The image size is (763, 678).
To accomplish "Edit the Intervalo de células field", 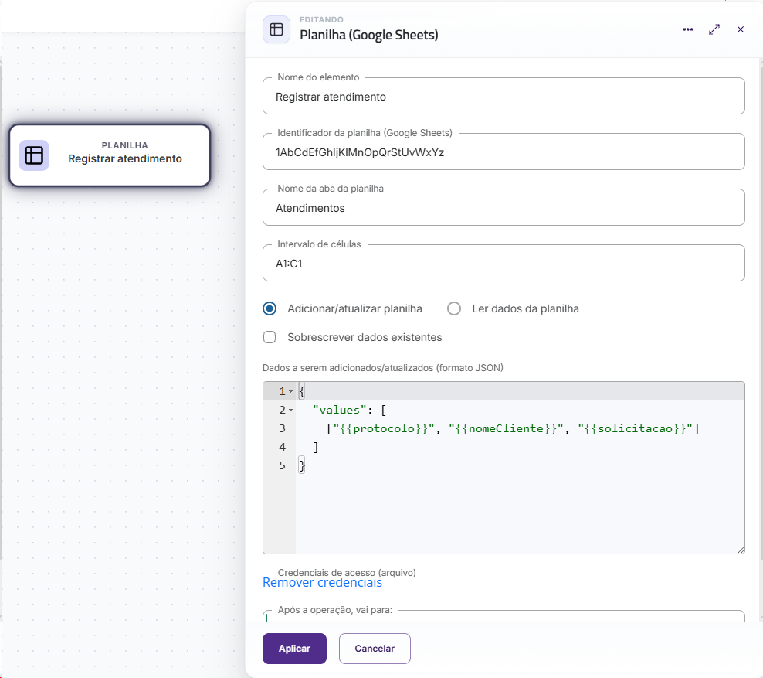I will tap(504, 263).
